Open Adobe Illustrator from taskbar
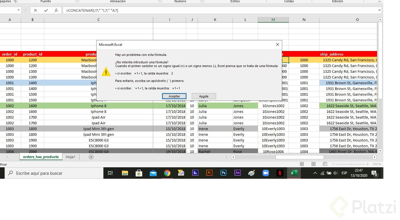Viewport: 400px width, 220px height. (x=209, y=173)
